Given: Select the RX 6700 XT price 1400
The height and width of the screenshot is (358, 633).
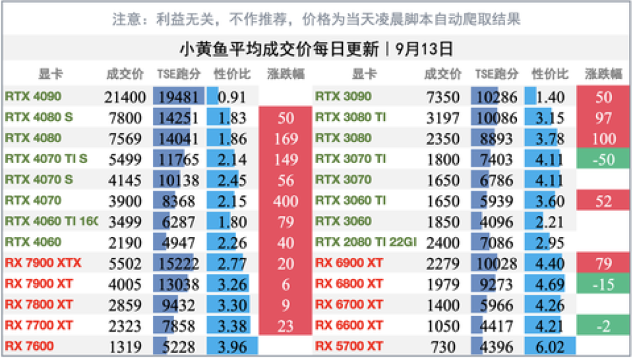Looking at the screenshot, I should tap(443, 305).
